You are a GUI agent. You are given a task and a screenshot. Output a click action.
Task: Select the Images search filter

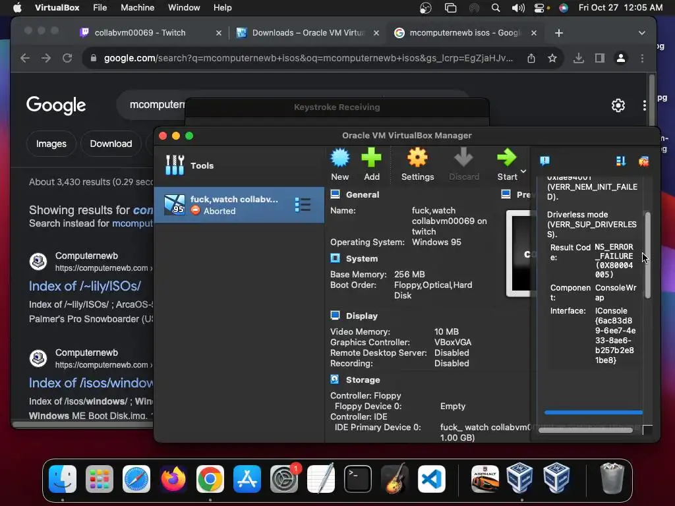51,144
